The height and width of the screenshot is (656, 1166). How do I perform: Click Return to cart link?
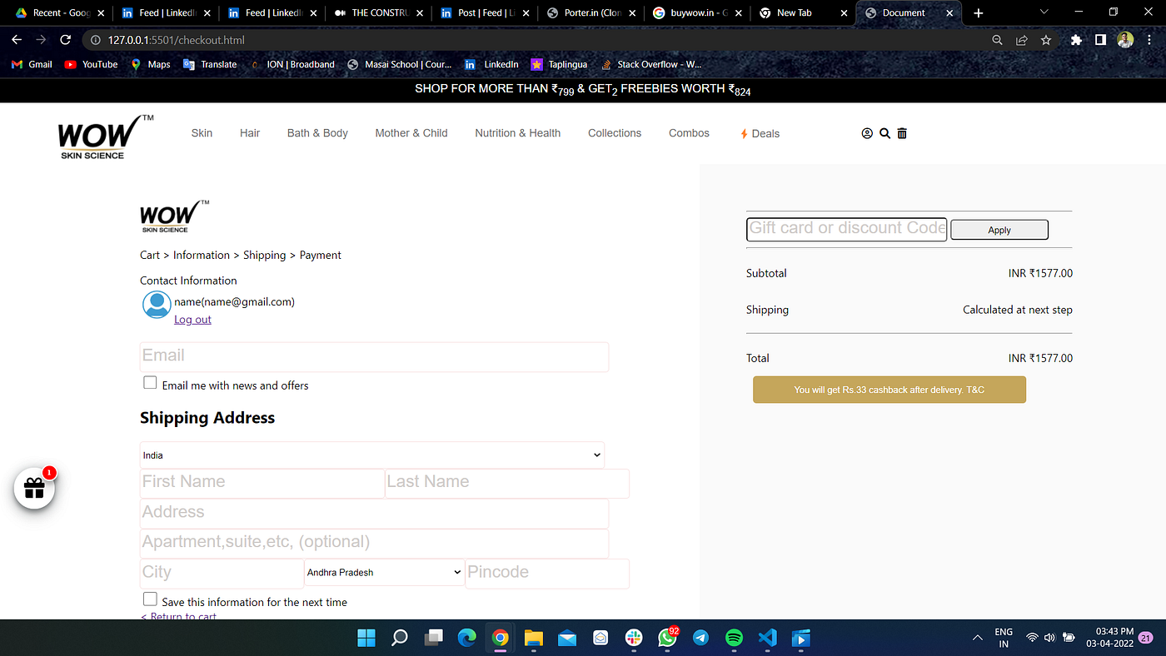pyautogui.click(x=179, y=616)
